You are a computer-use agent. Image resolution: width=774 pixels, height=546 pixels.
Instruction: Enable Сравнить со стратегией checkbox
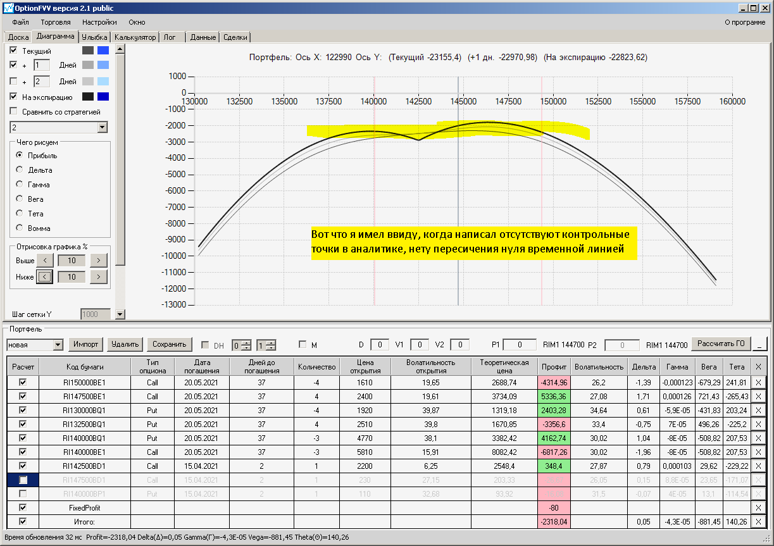[x=14, y=112]
